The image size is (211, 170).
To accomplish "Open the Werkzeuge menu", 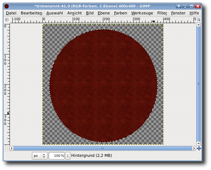I will pyautogui.click(x=142, y=13).
